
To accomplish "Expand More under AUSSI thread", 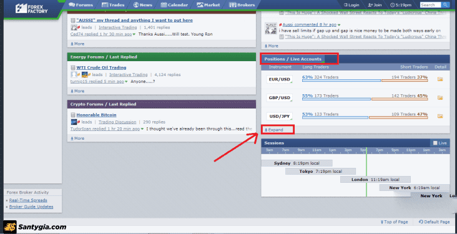I will pyautogui.click(x=77, y=44).
